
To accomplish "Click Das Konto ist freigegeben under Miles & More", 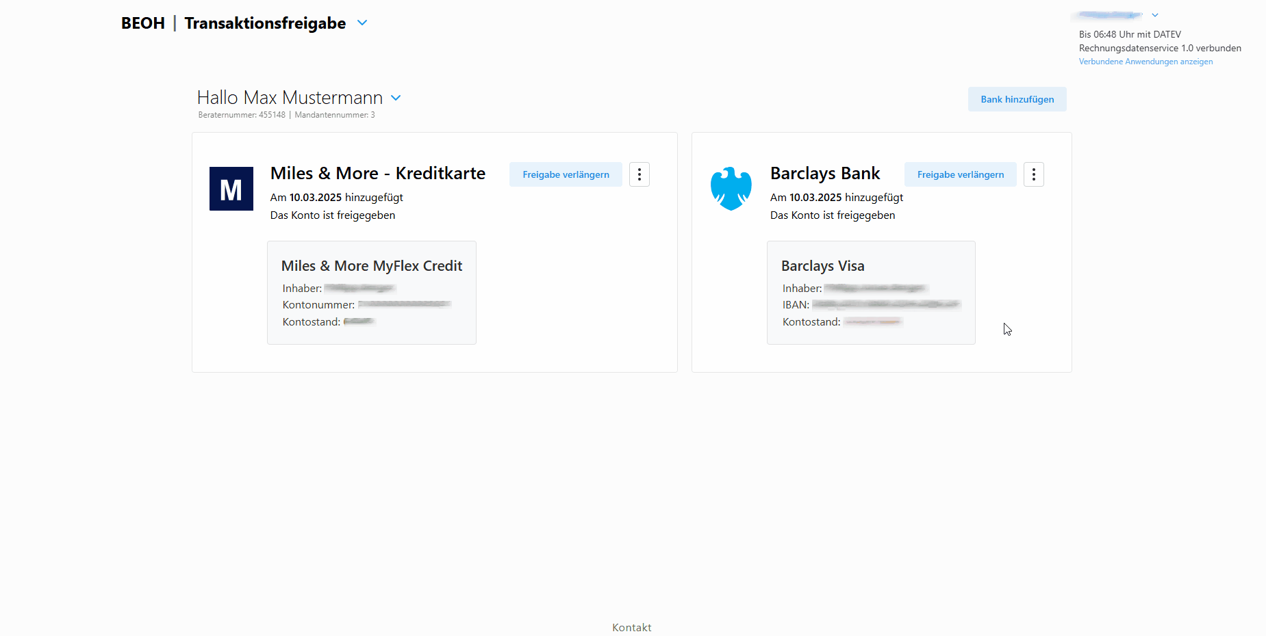I will [x=333, y=215].
